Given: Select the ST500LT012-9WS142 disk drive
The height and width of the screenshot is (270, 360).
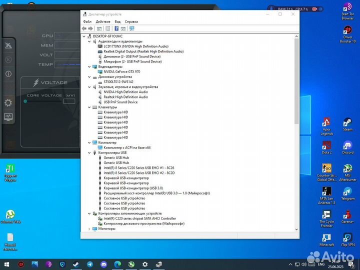Looking at the screenshot, I should pyautogui.click(x=118, y=81).
